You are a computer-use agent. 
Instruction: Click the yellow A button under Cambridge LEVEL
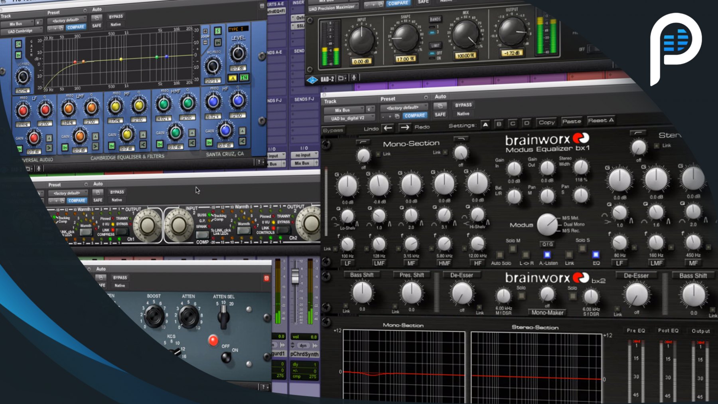233,78
